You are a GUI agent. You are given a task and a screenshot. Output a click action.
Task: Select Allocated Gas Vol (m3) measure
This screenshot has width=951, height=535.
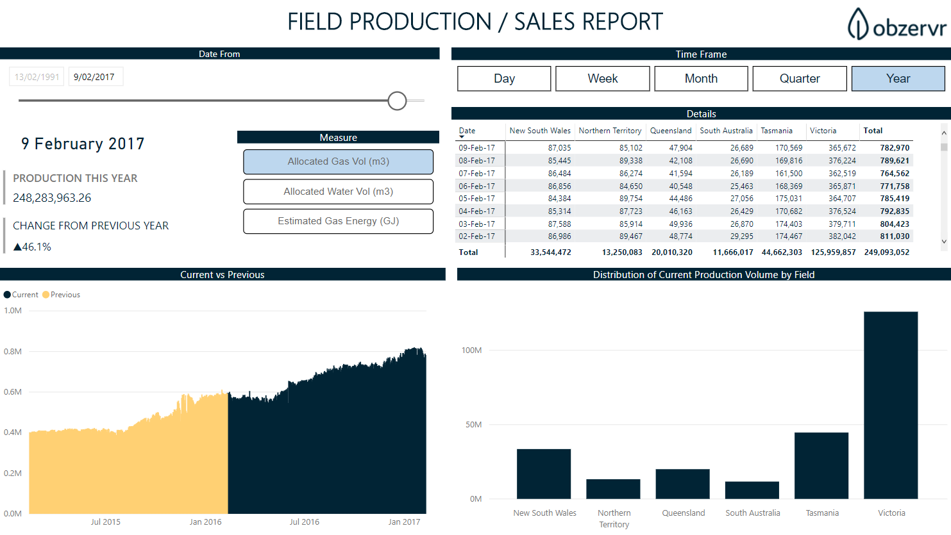click(338, 161)
